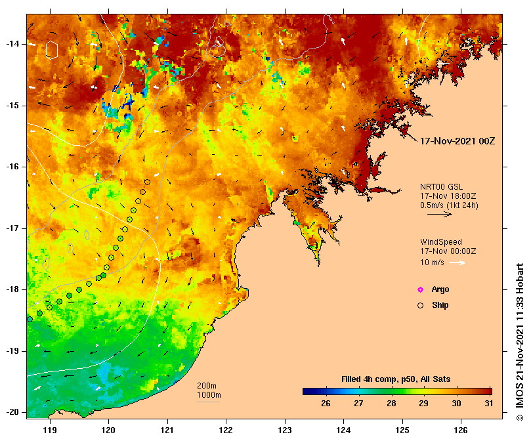This screenshot has height=441, width=531.
Task: Click the latitude label -20
Action: [x=12, y=413]
